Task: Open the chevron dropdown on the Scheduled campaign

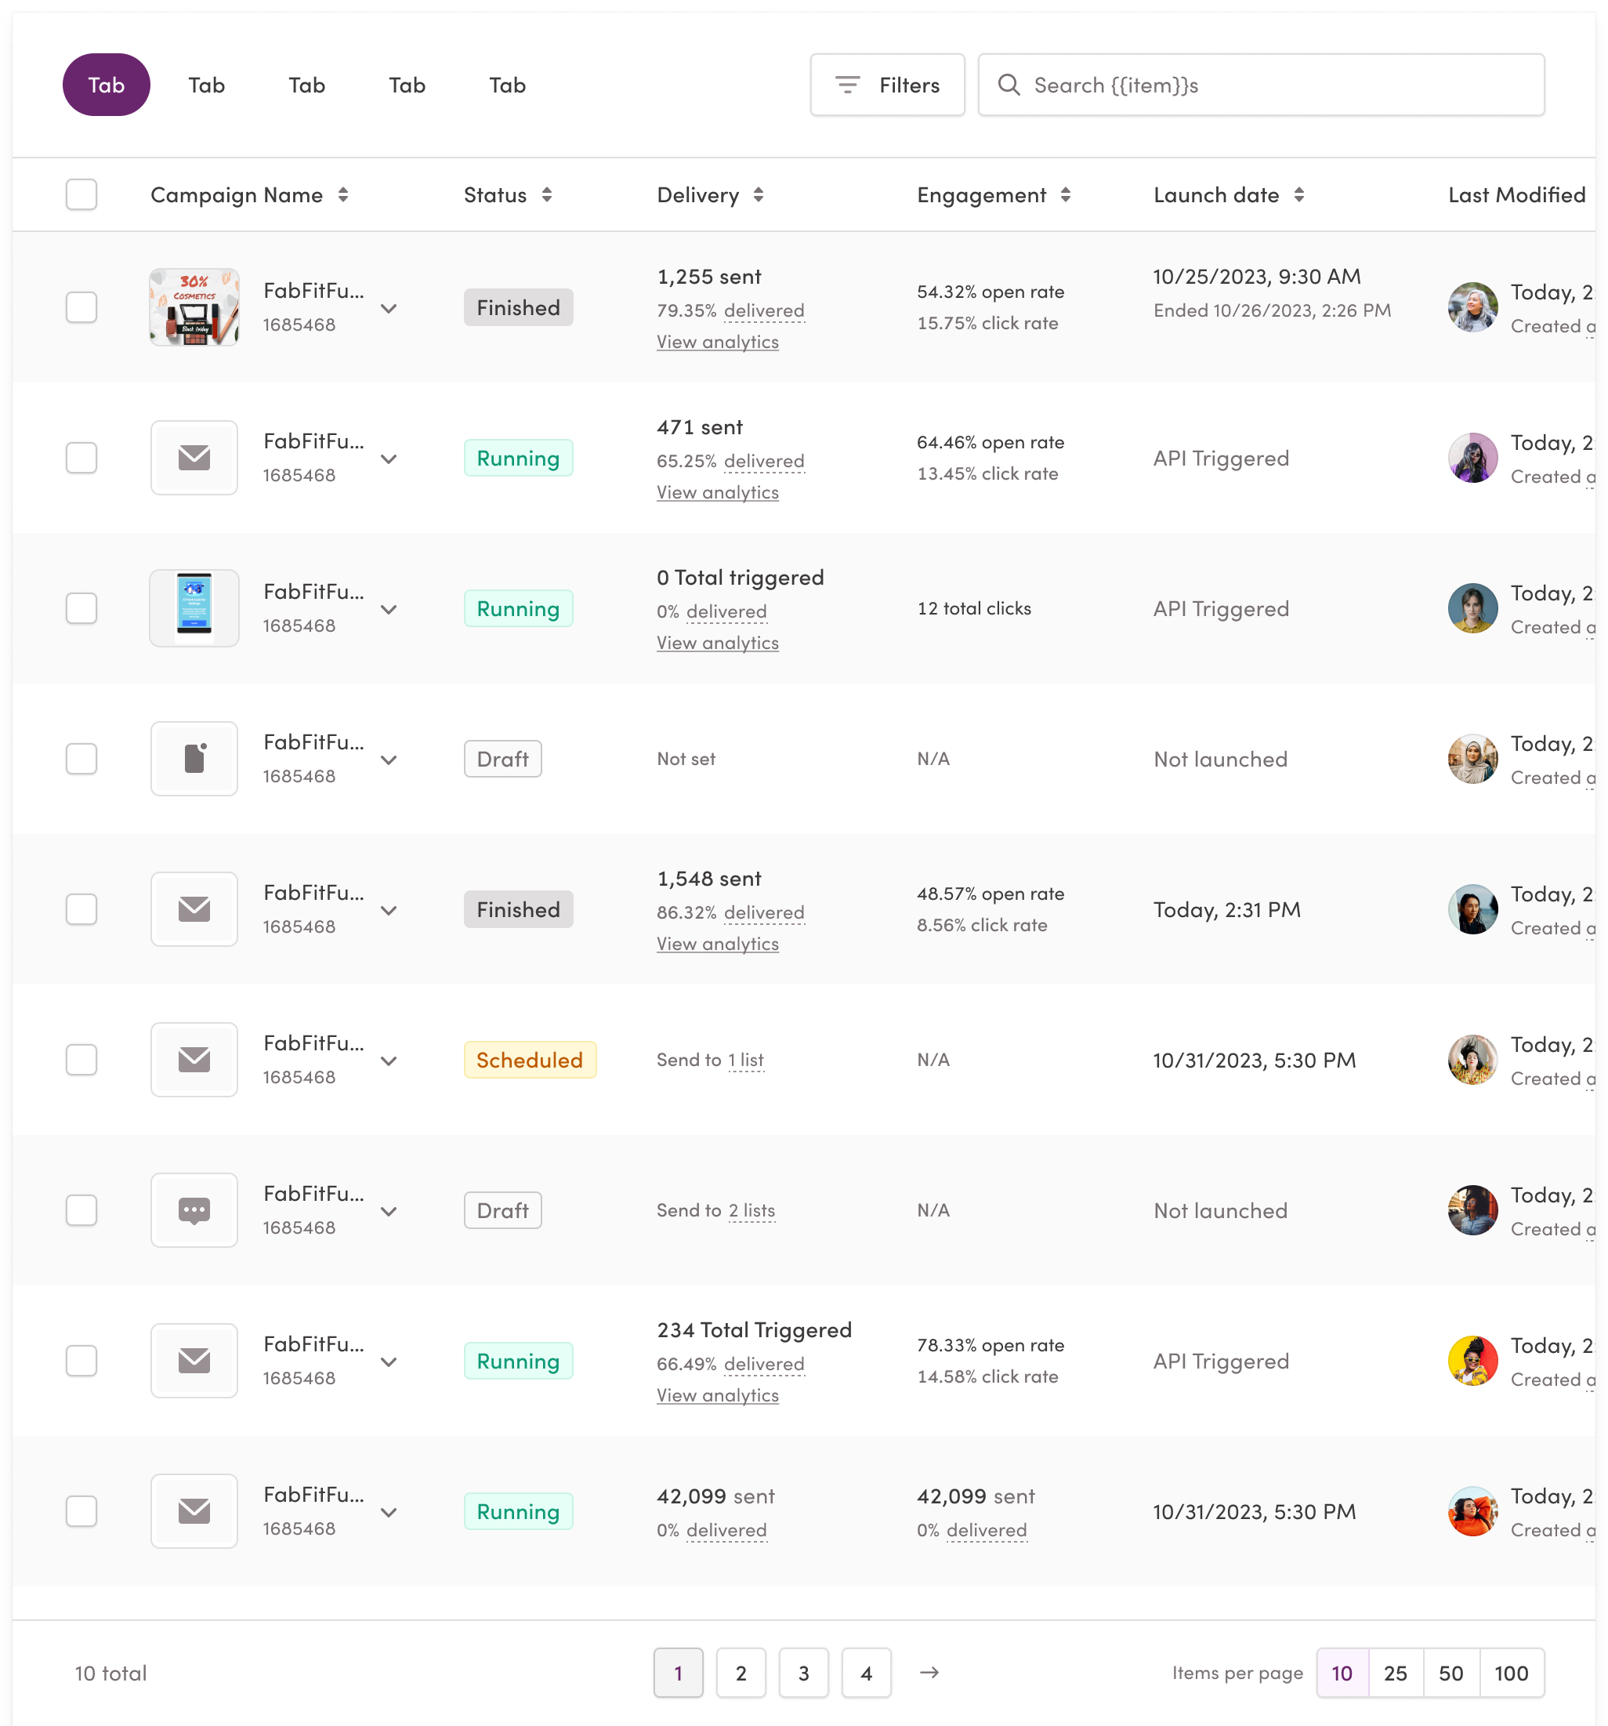Action: (x=389, y=1061)
